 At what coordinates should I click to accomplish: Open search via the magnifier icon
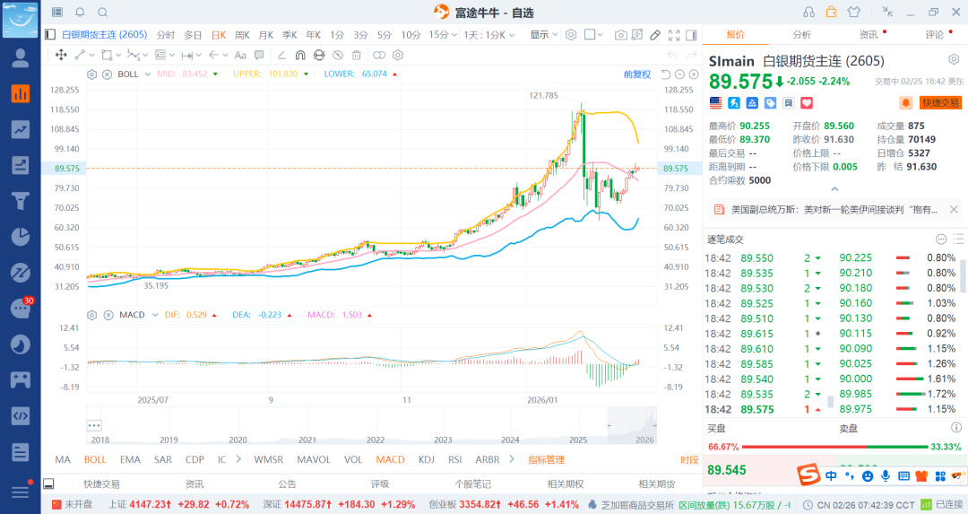click(x=103, y=13)
